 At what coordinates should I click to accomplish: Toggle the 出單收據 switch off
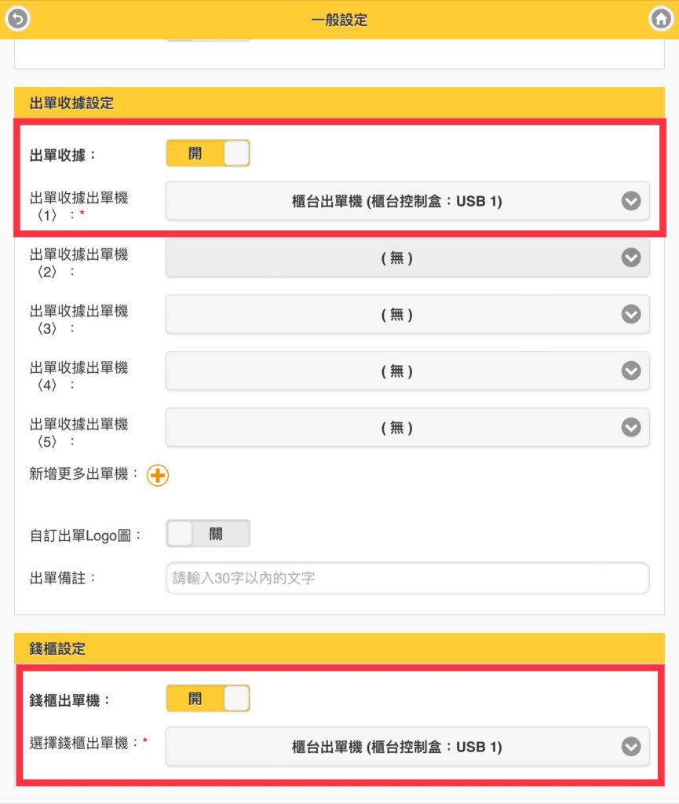coord(208,153)
